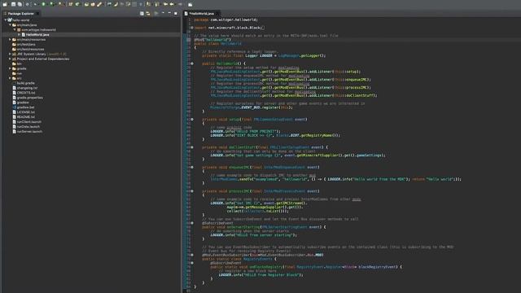The width and height of the screenshot is (521, 293).
Task: Fold the setup method in gutter
Action: coord(192,120)
